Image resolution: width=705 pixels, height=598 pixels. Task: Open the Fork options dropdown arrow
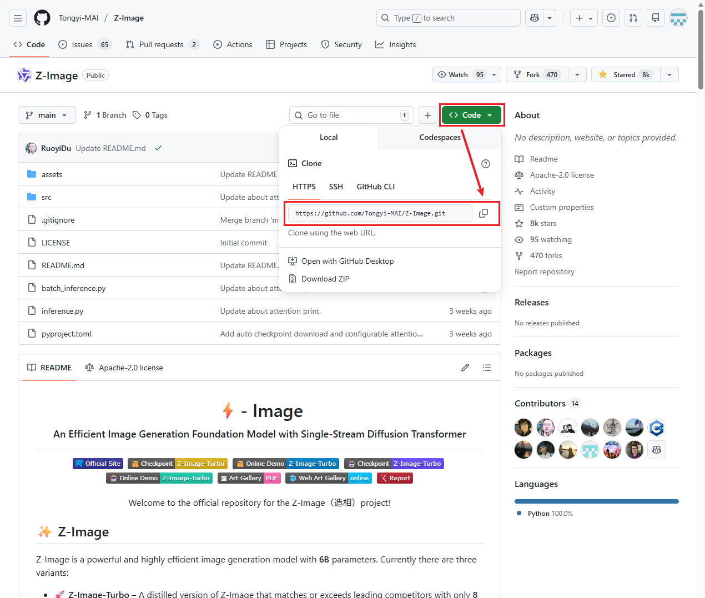(x=577, y=74)
